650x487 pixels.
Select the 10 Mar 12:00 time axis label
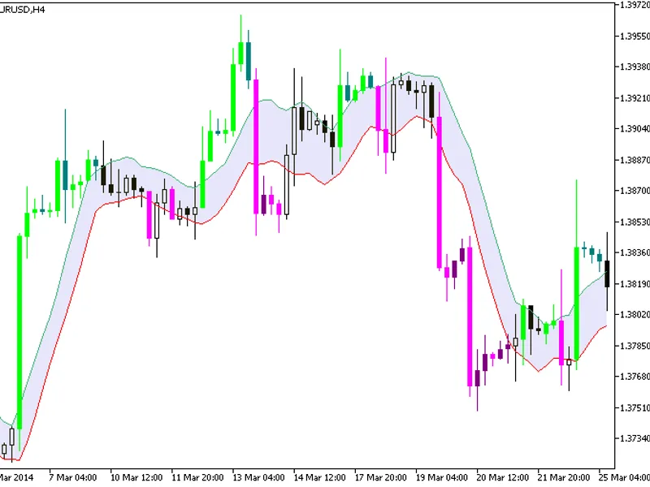point(136,477)
